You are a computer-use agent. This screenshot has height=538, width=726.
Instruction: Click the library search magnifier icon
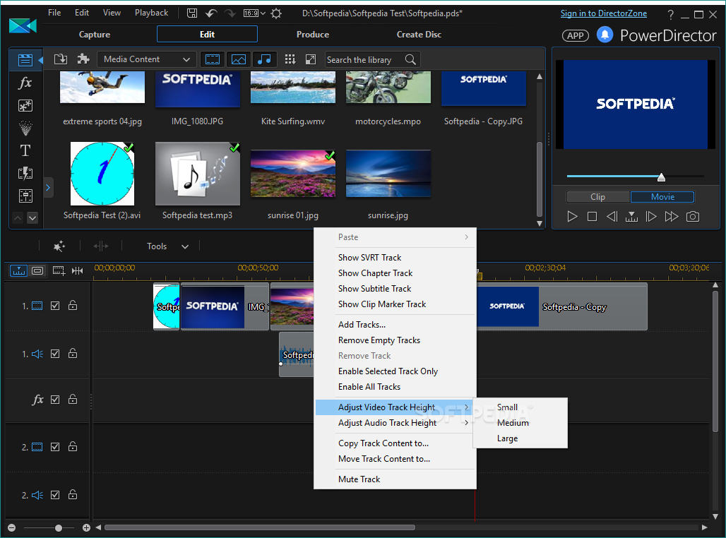point(410,59)
